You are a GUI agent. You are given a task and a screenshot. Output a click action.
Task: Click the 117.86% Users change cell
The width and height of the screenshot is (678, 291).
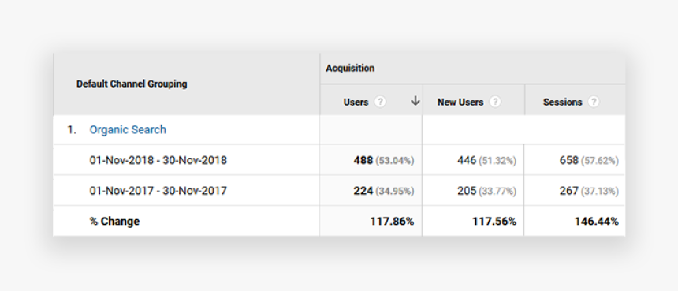click(x=392, y=222)
